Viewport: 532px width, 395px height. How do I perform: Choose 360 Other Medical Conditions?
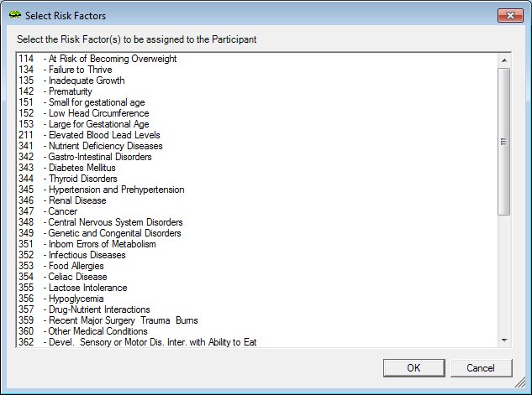(x=257, y=331)
